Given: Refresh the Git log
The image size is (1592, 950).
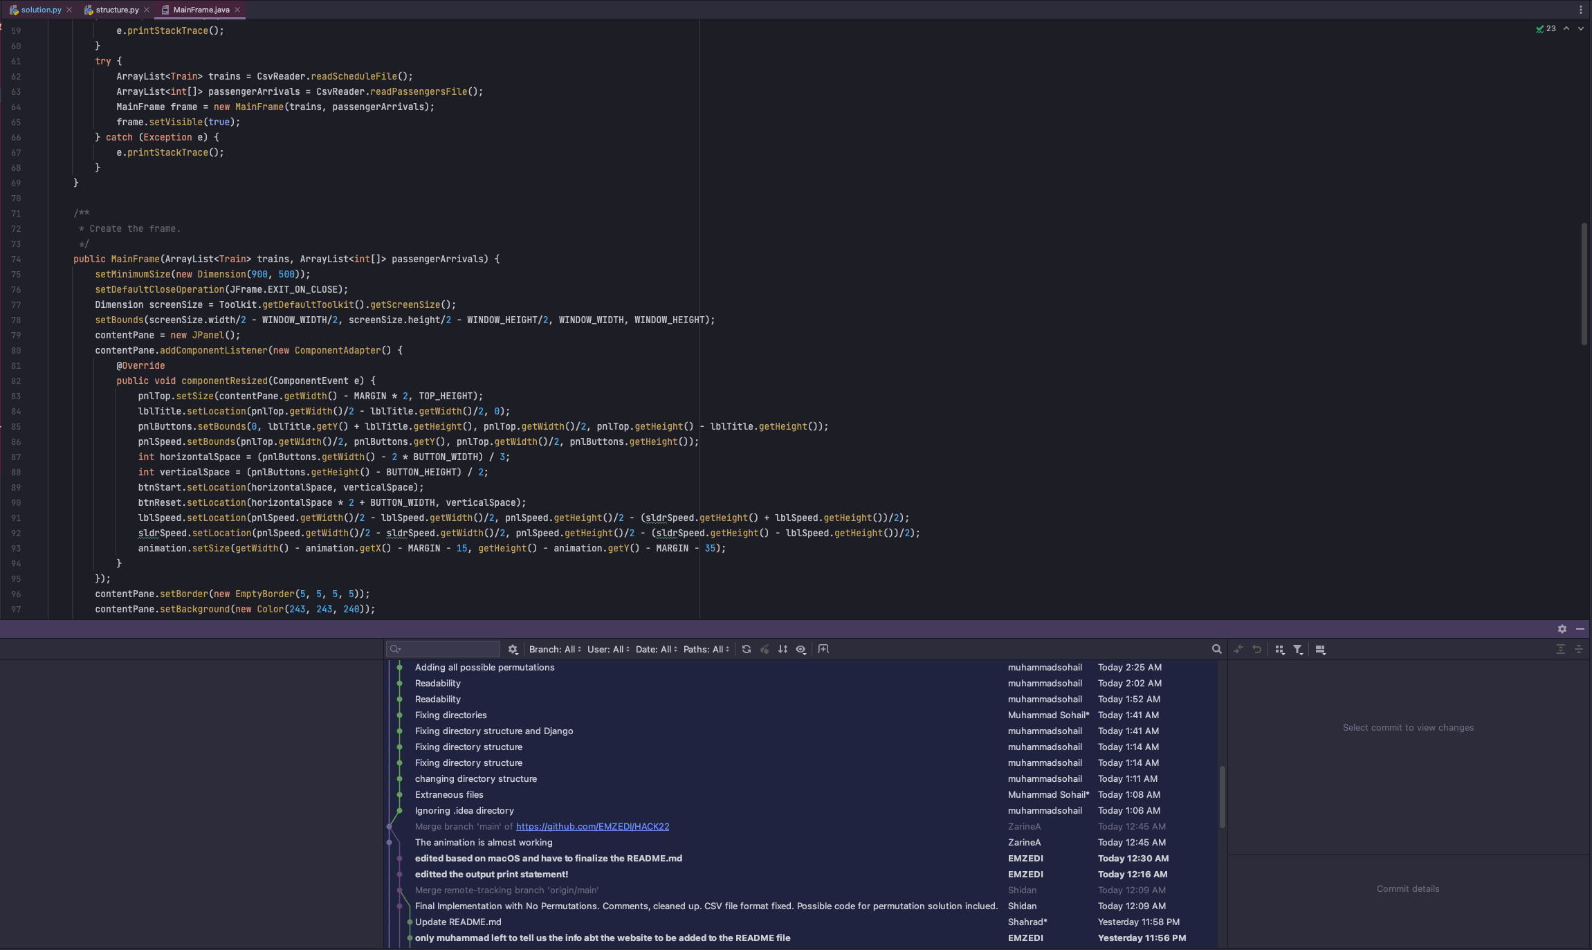Looking at the screenshot, I should click(746, 649).
